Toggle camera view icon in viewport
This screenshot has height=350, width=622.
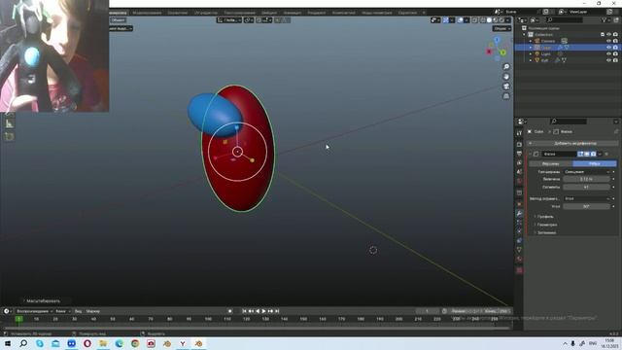[x=506, y=87]
